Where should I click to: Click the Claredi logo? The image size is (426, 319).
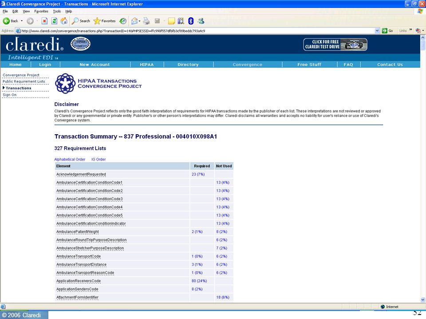[35, 44]
